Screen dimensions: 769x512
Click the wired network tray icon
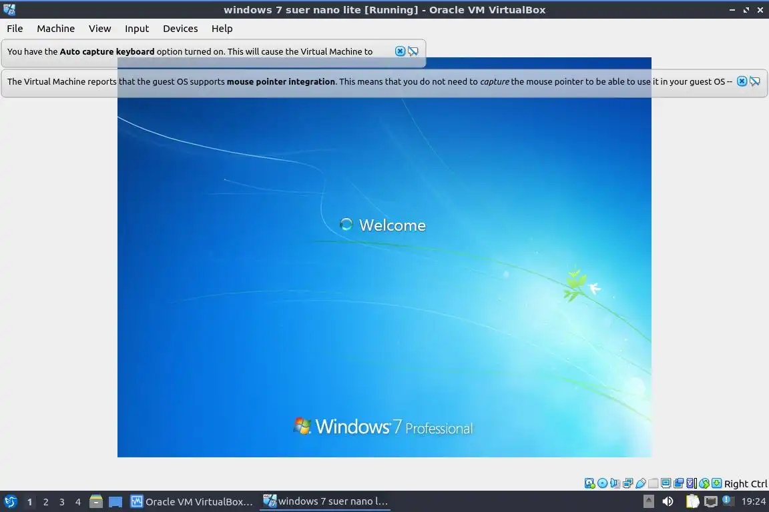click(711, 501)
